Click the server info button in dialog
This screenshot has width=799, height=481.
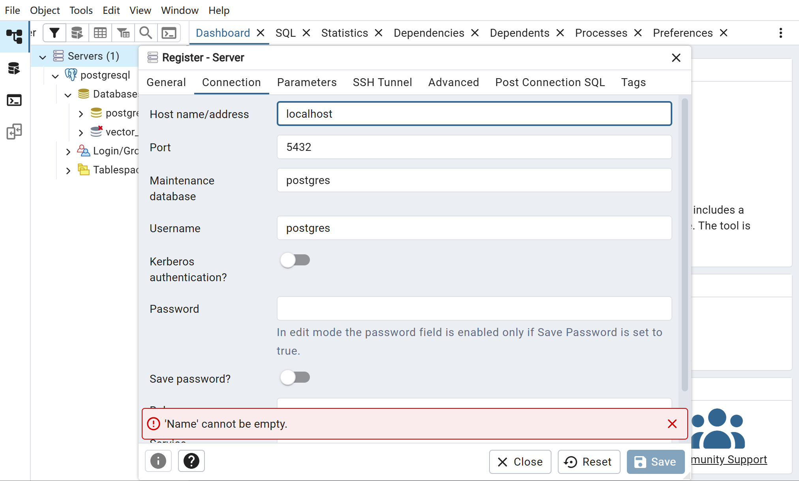[158, 461]
